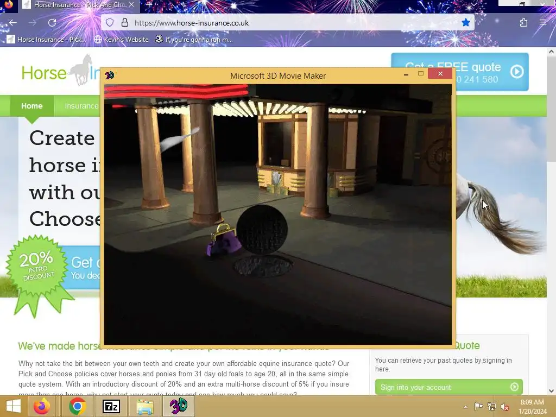Show site security padlock info
The width and height of the screenshot is (556, 417).
(x=124, y=23)
